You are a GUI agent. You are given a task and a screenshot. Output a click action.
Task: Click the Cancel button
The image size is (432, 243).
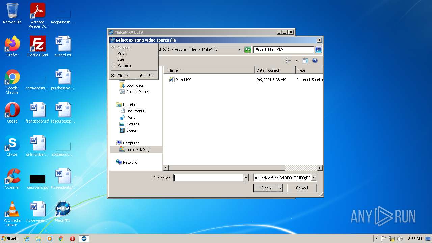[x=302, y=188]
